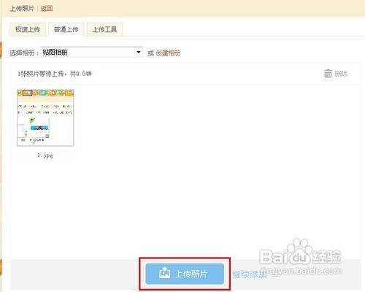Click the album selector's dropdown arrow

click(139, 52)
